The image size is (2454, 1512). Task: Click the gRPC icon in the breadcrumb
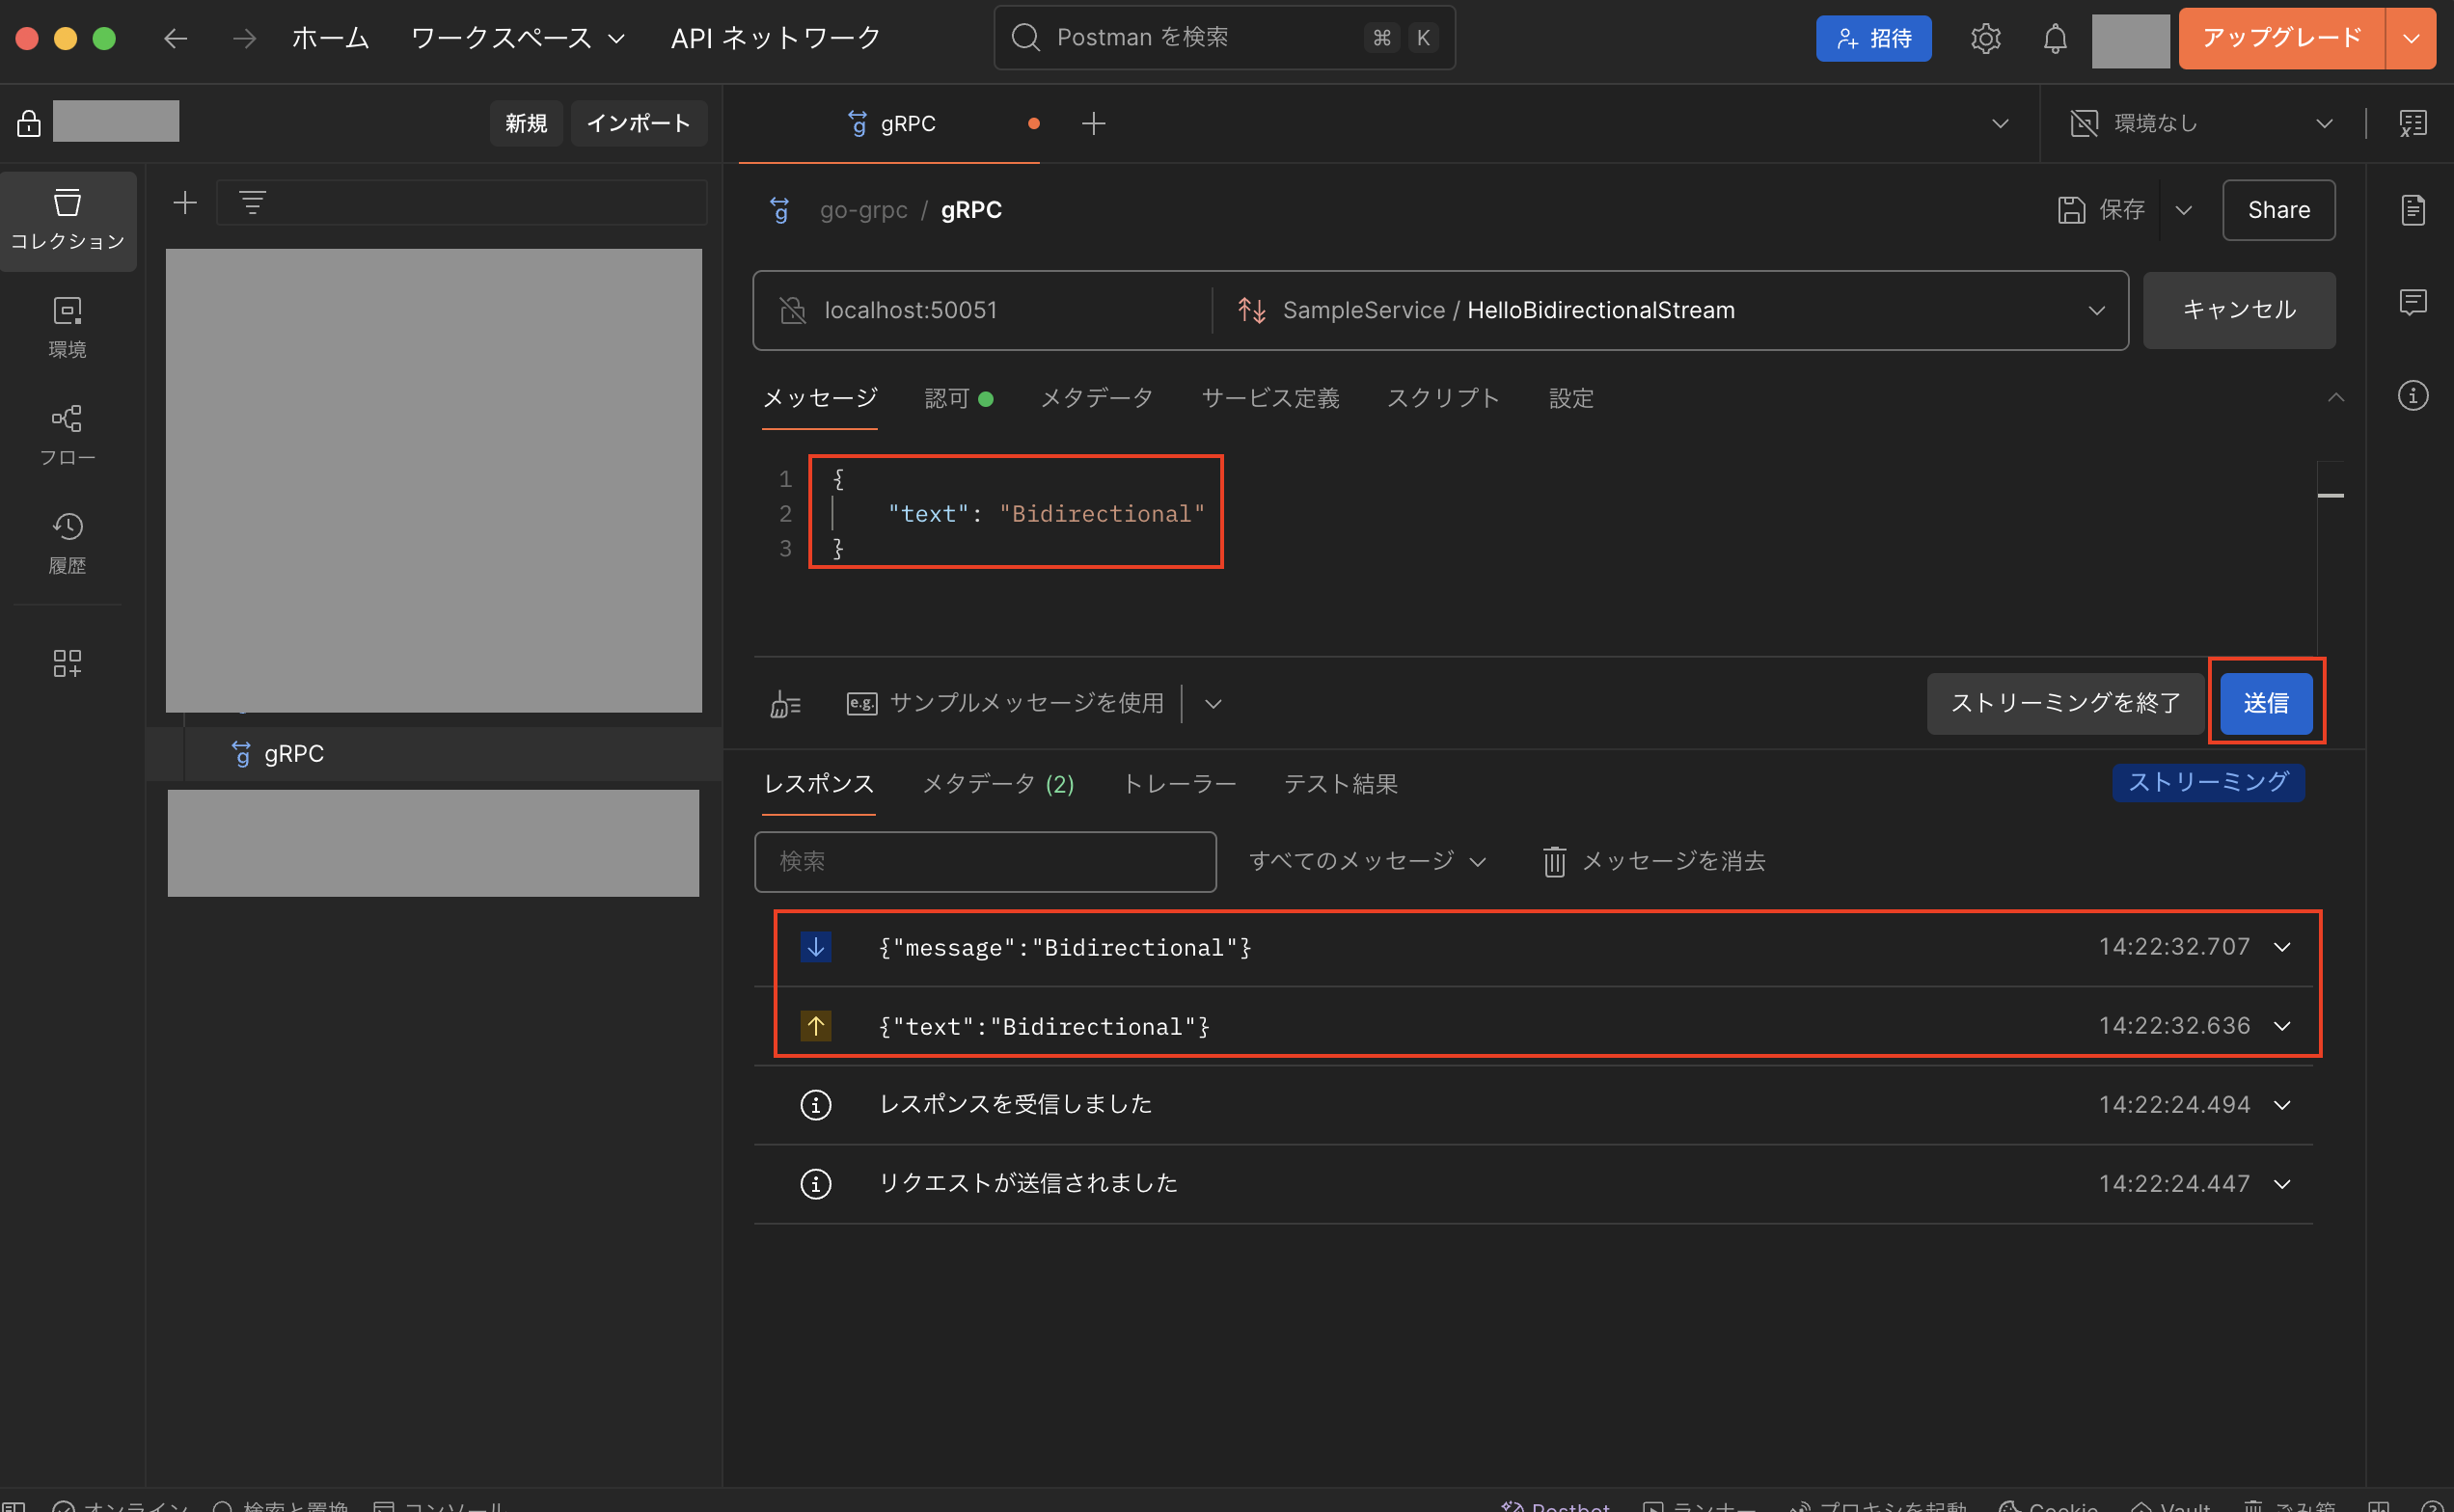tap(780, 210)
